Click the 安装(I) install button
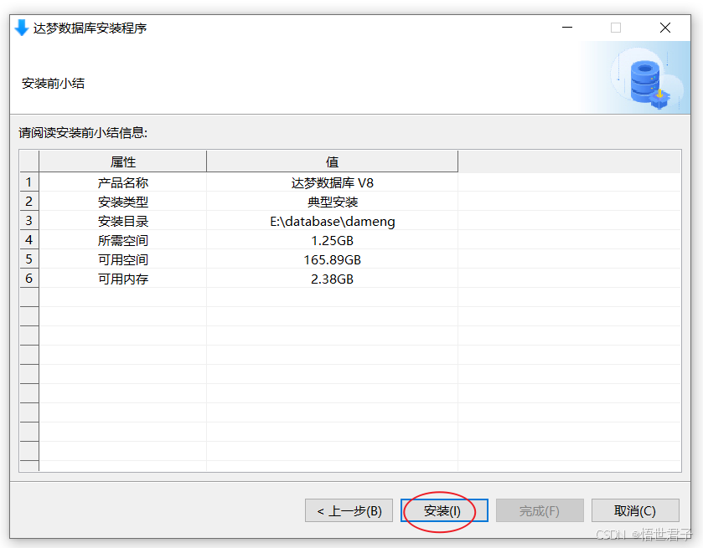 (444, 511)
